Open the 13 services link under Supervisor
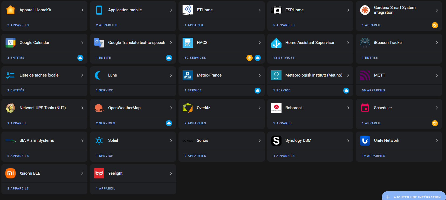 tap(284, 58)
